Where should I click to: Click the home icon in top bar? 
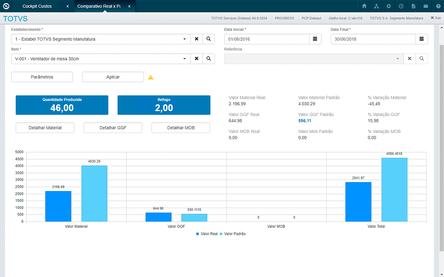point(364,6)
